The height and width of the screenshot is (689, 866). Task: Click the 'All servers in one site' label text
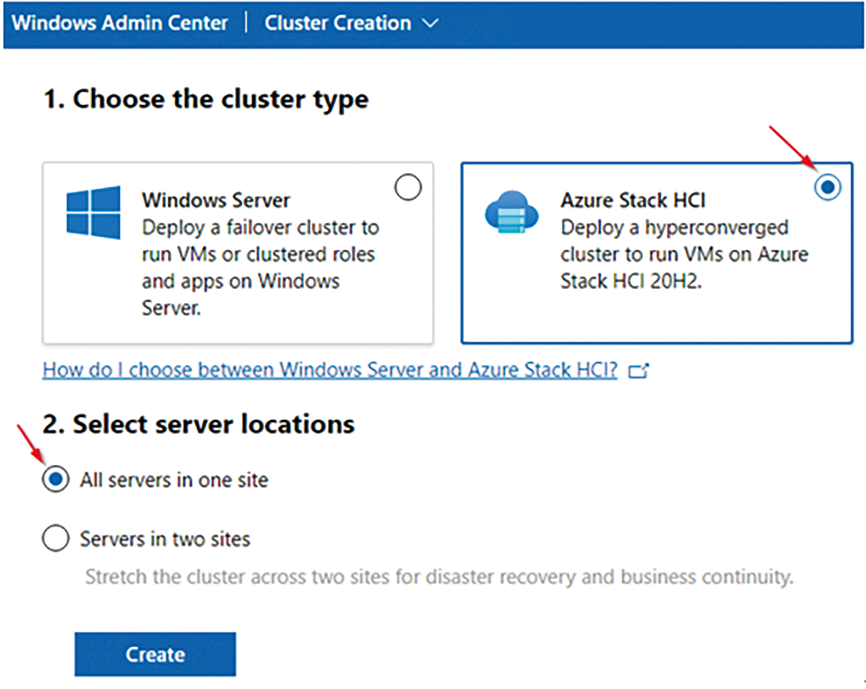tap(174, 480)
